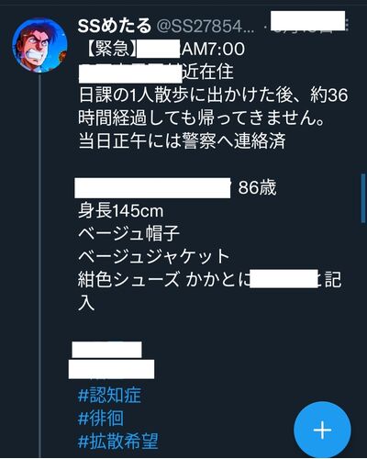The image size is (367, 459).
Task: Click the ベージュジャケット line
Action: click(154, 257)
